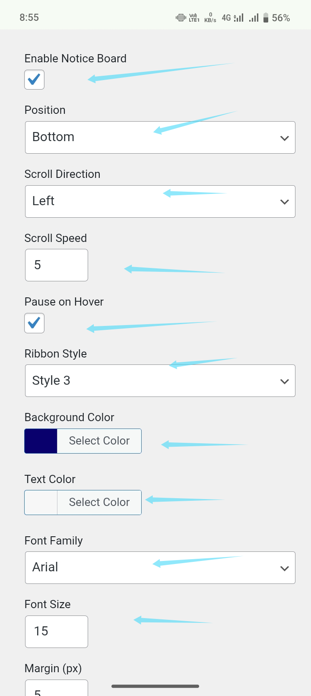Open the Scroll Direction dropdown showing Left
This screenshot has height=696, width=311.
160,202
